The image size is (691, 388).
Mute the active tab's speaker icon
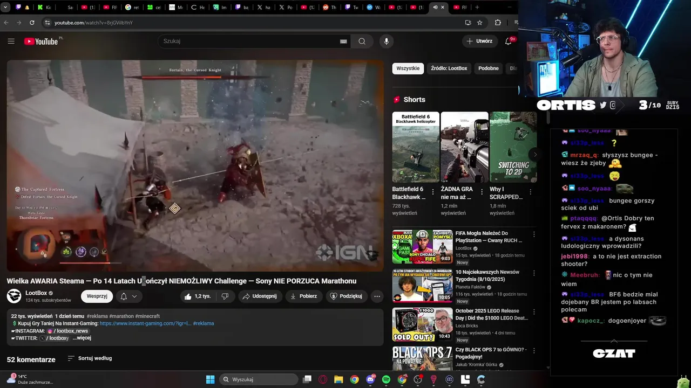click(x=435, y=8)
